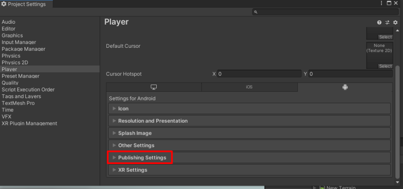This screenshot has width=403, height=189.
Task: Click the scrollbar up arrow
Action: tap(397, 31)
